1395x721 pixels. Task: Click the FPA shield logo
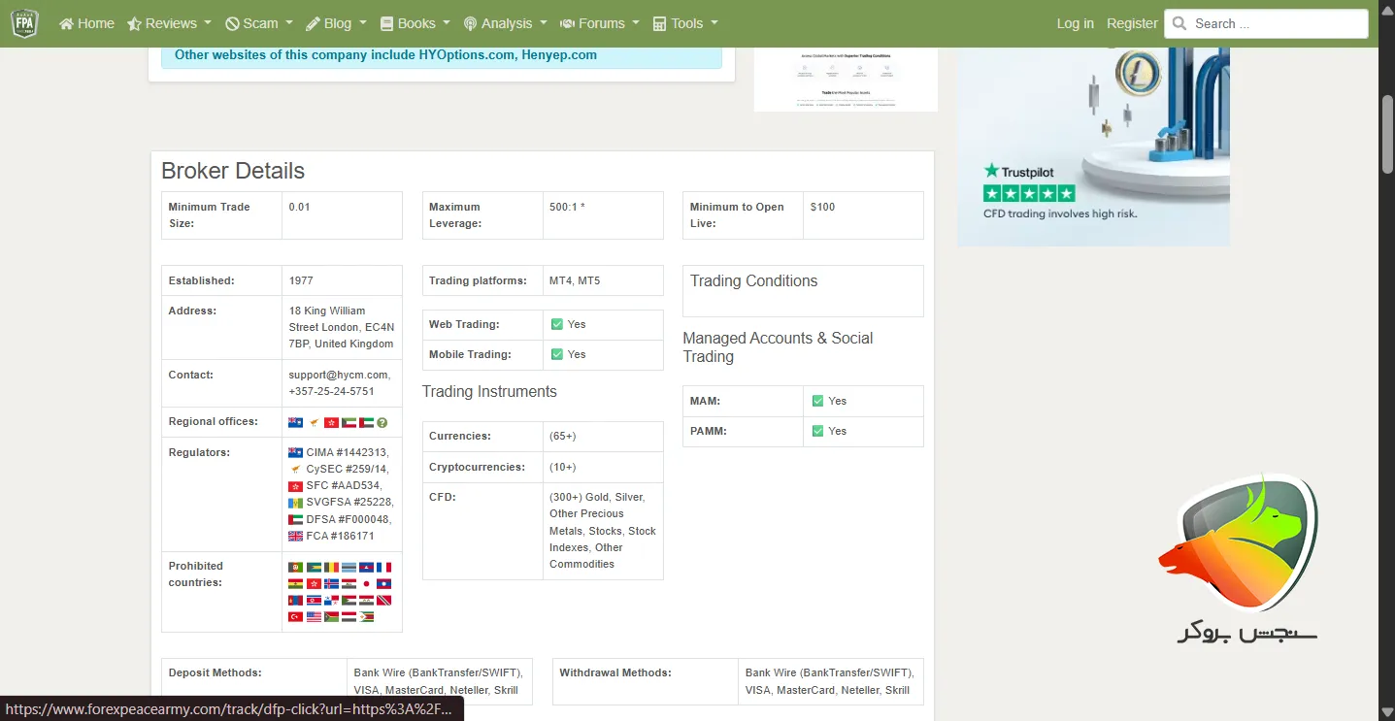(x=24, y=23)
